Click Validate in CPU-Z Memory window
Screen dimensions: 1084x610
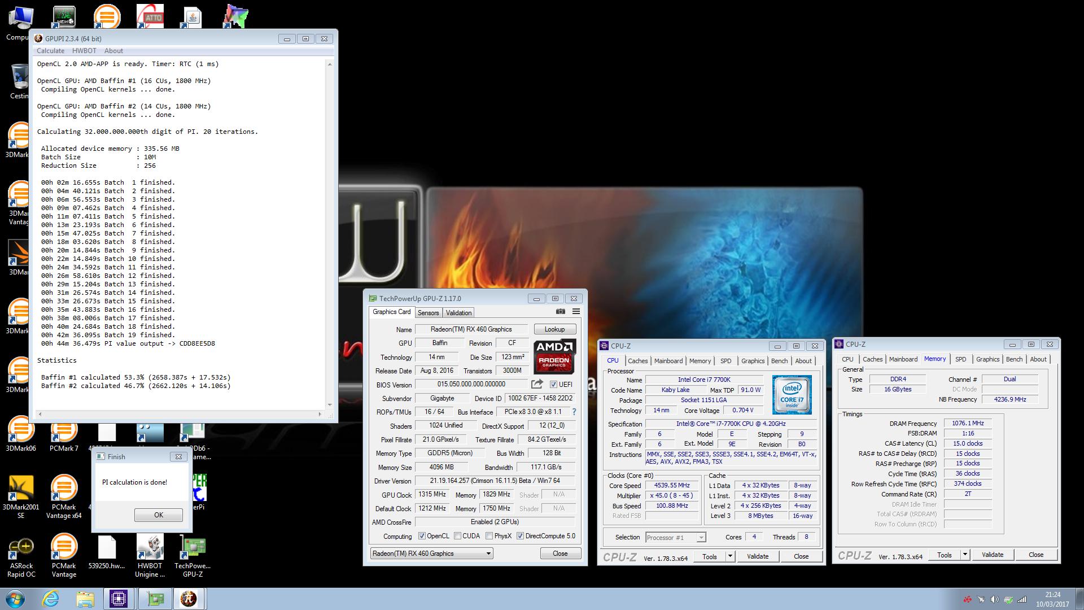point(993,555)
